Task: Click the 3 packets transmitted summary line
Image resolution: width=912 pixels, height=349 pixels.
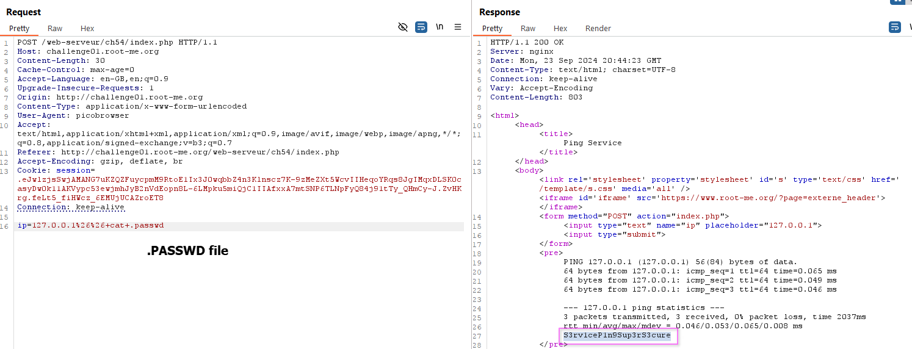Action: pyautogui.click(x=715, y=317)
